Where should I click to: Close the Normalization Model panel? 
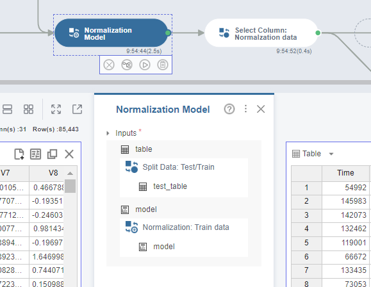click(261, 109)
